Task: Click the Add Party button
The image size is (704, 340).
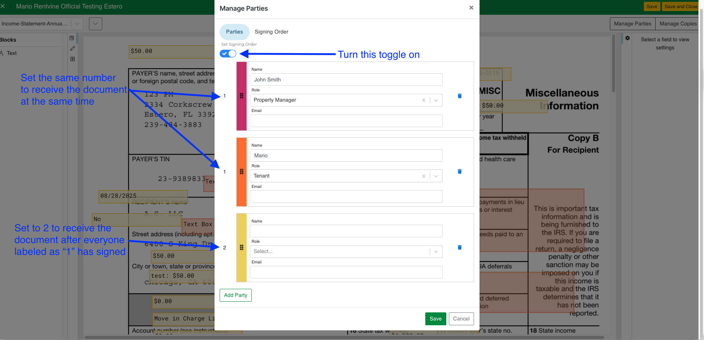Action: pos(236,295)
